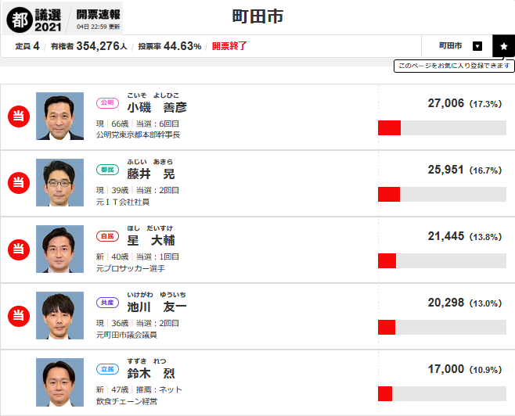Click the 町田市 page title

tap(257, 16)
